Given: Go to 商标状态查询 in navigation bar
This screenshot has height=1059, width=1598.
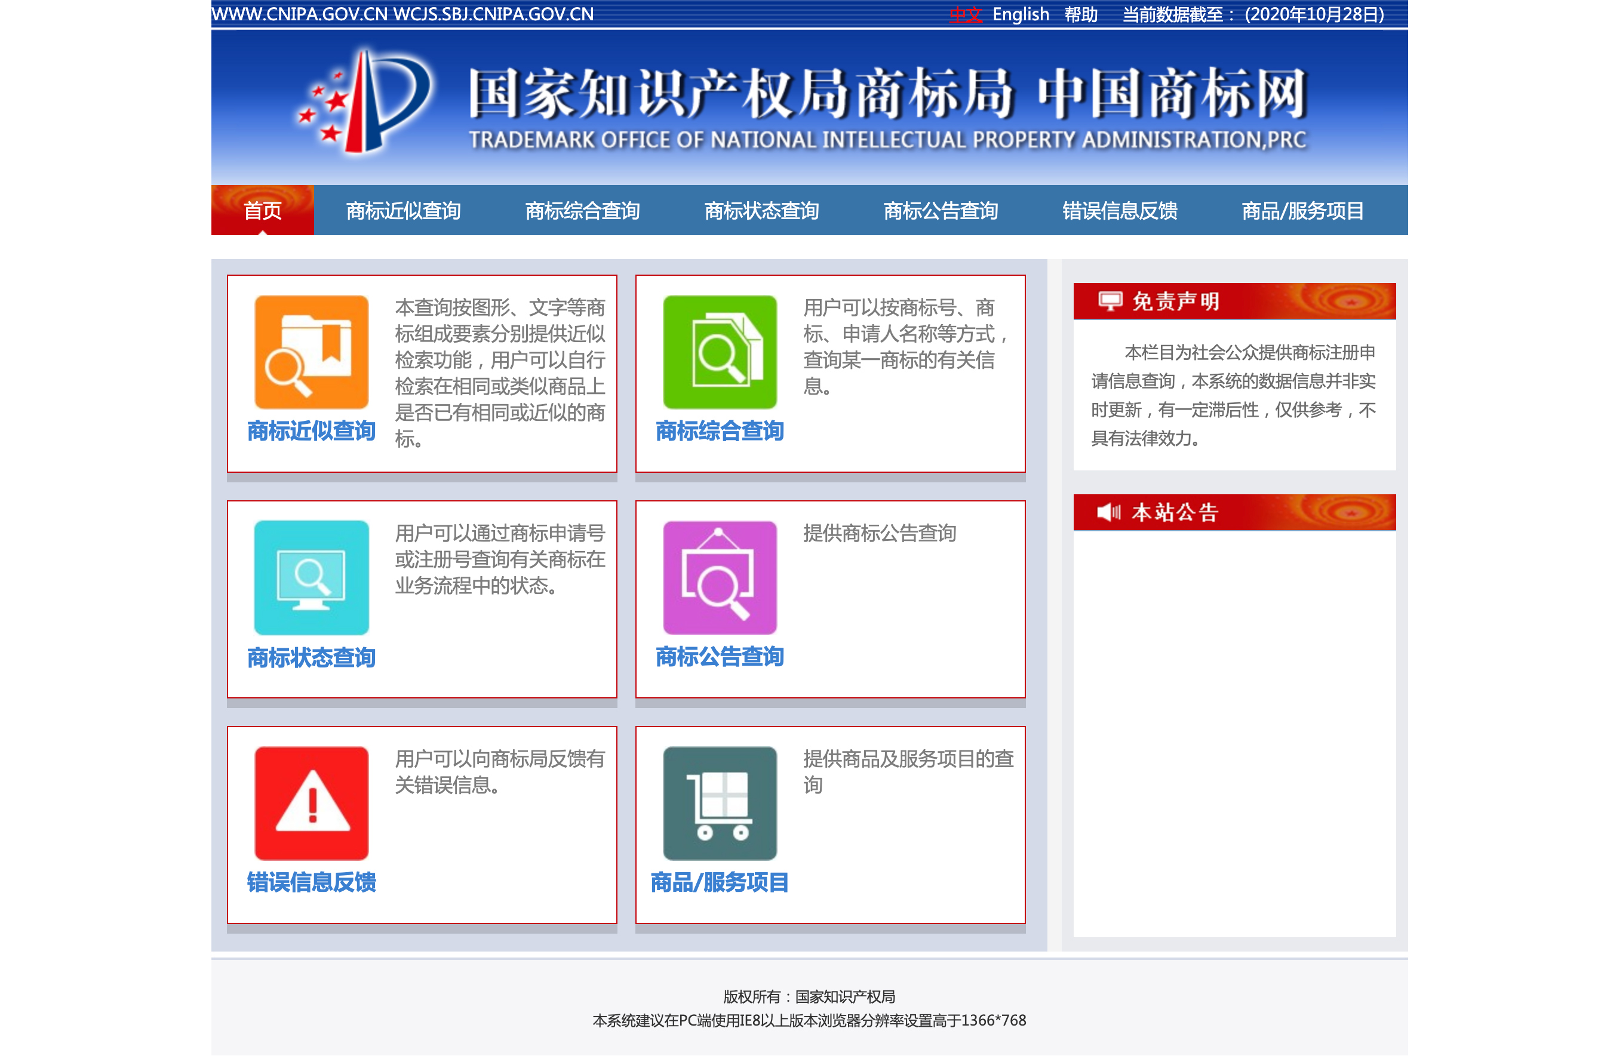Looking at the screenshot, I should tap(761, 211).
